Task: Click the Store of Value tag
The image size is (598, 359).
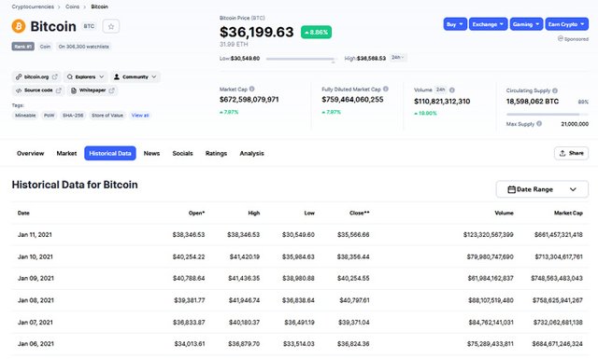Action: click(107, 115)
